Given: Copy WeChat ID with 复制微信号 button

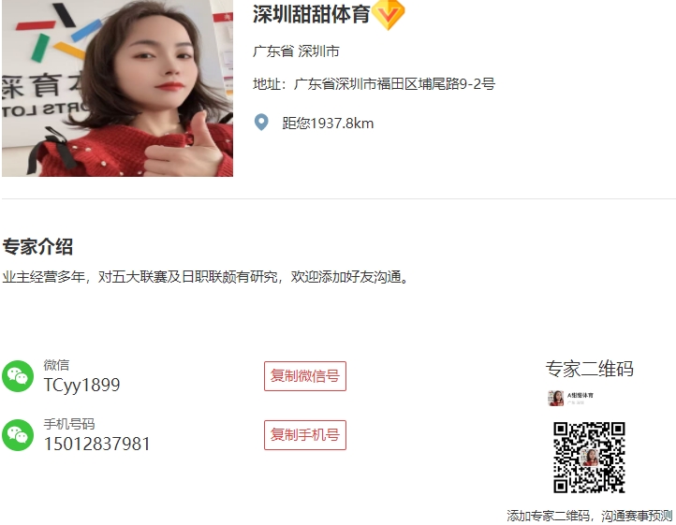Looking at the screenshot, I should pyautogui.click(x=305, y=376).
